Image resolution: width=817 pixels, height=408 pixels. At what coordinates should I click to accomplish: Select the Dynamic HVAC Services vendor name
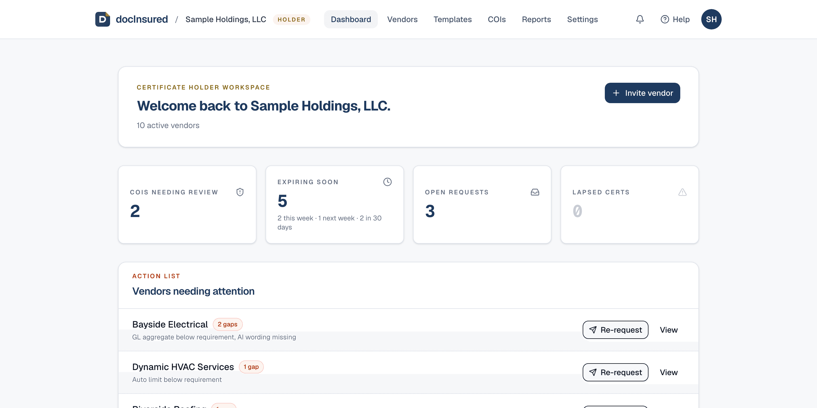(x=183, y=367)
